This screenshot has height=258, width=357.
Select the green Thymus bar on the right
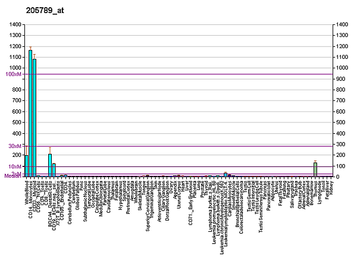coord(315,169)
